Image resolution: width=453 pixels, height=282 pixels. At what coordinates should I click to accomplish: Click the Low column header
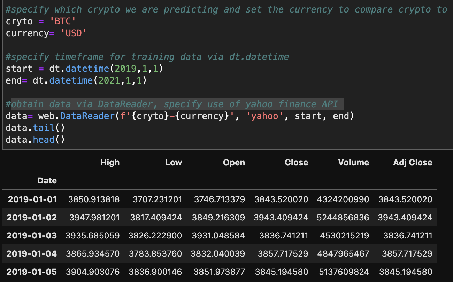[174, 162]
